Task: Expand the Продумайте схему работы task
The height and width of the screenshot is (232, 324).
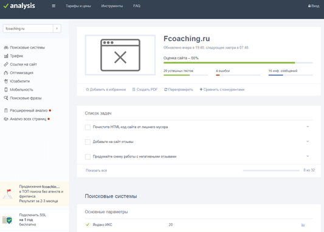Action: 308,156
